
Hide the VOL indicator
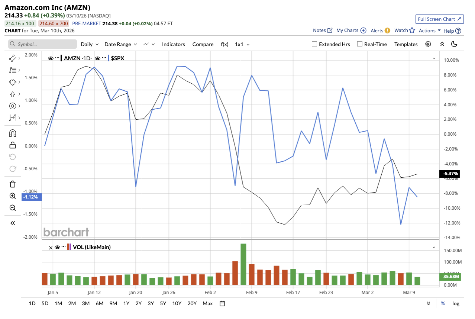57,247
